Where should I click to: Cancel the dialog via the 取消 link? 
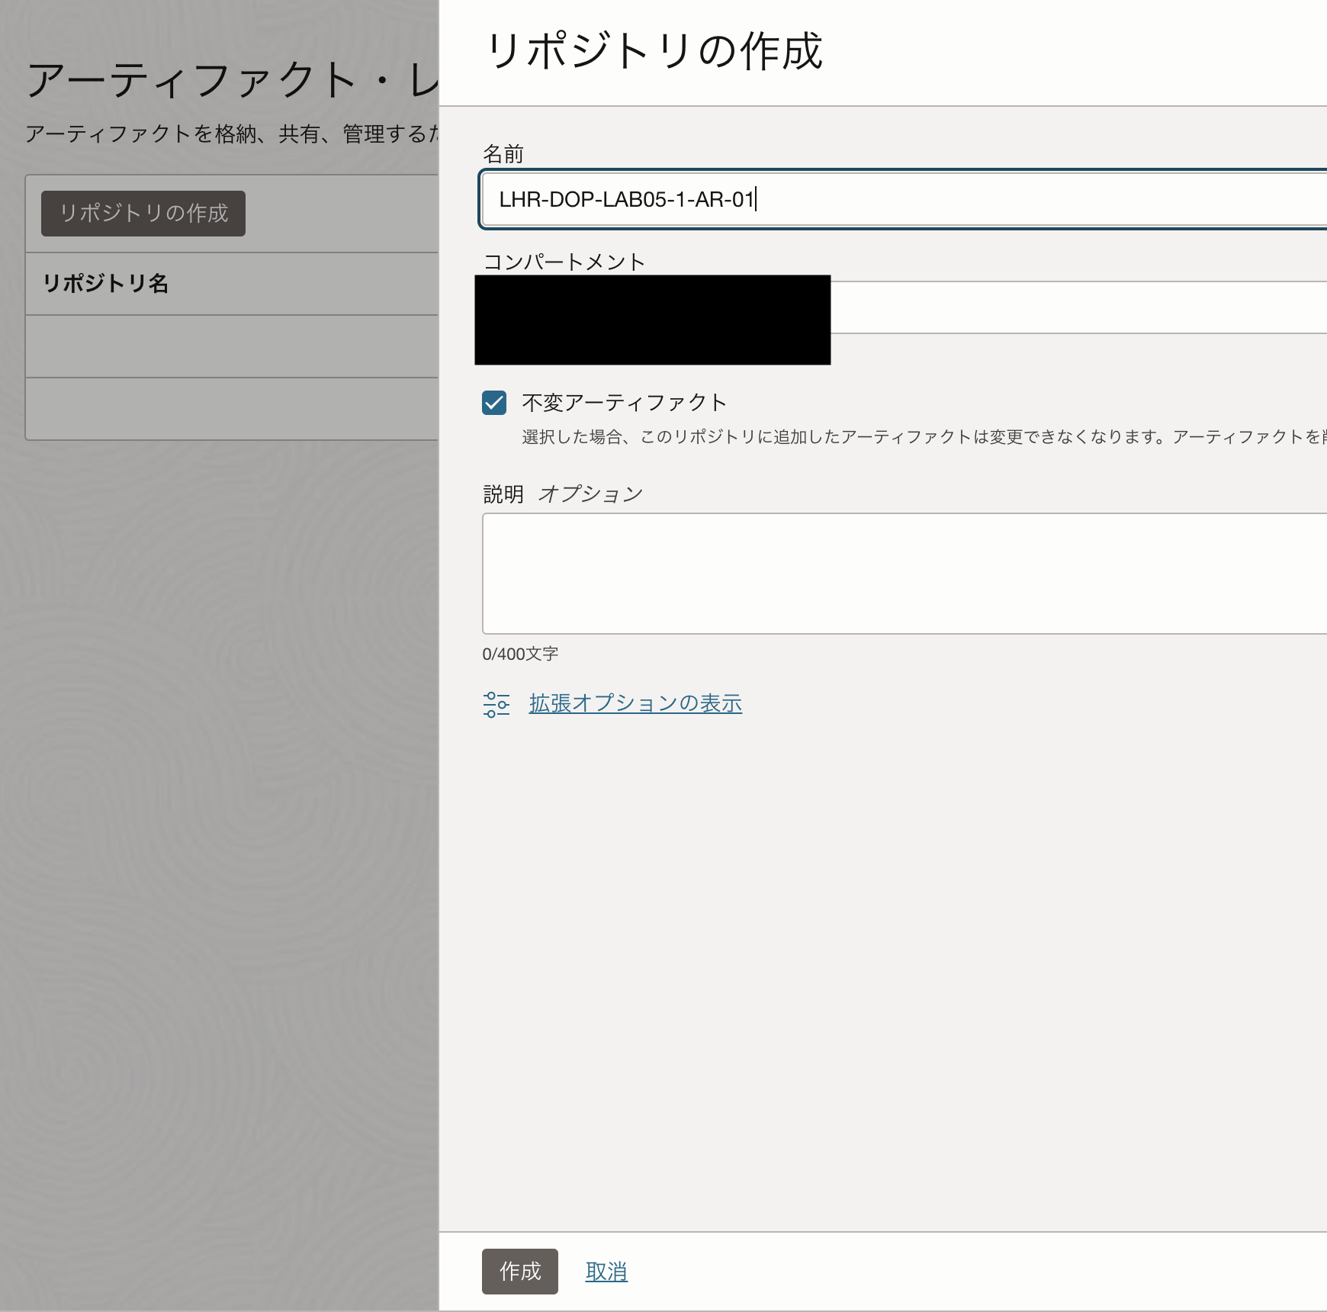(x=606, y=1271)
